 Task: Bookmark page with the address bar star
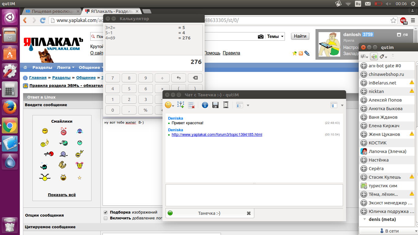pyautogui.click(x=394, y=21)
